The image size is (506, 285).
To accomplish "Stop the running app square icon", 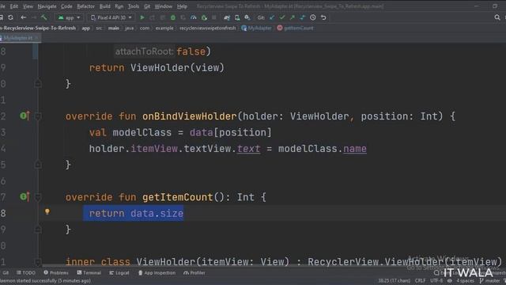I will point(214,17).
